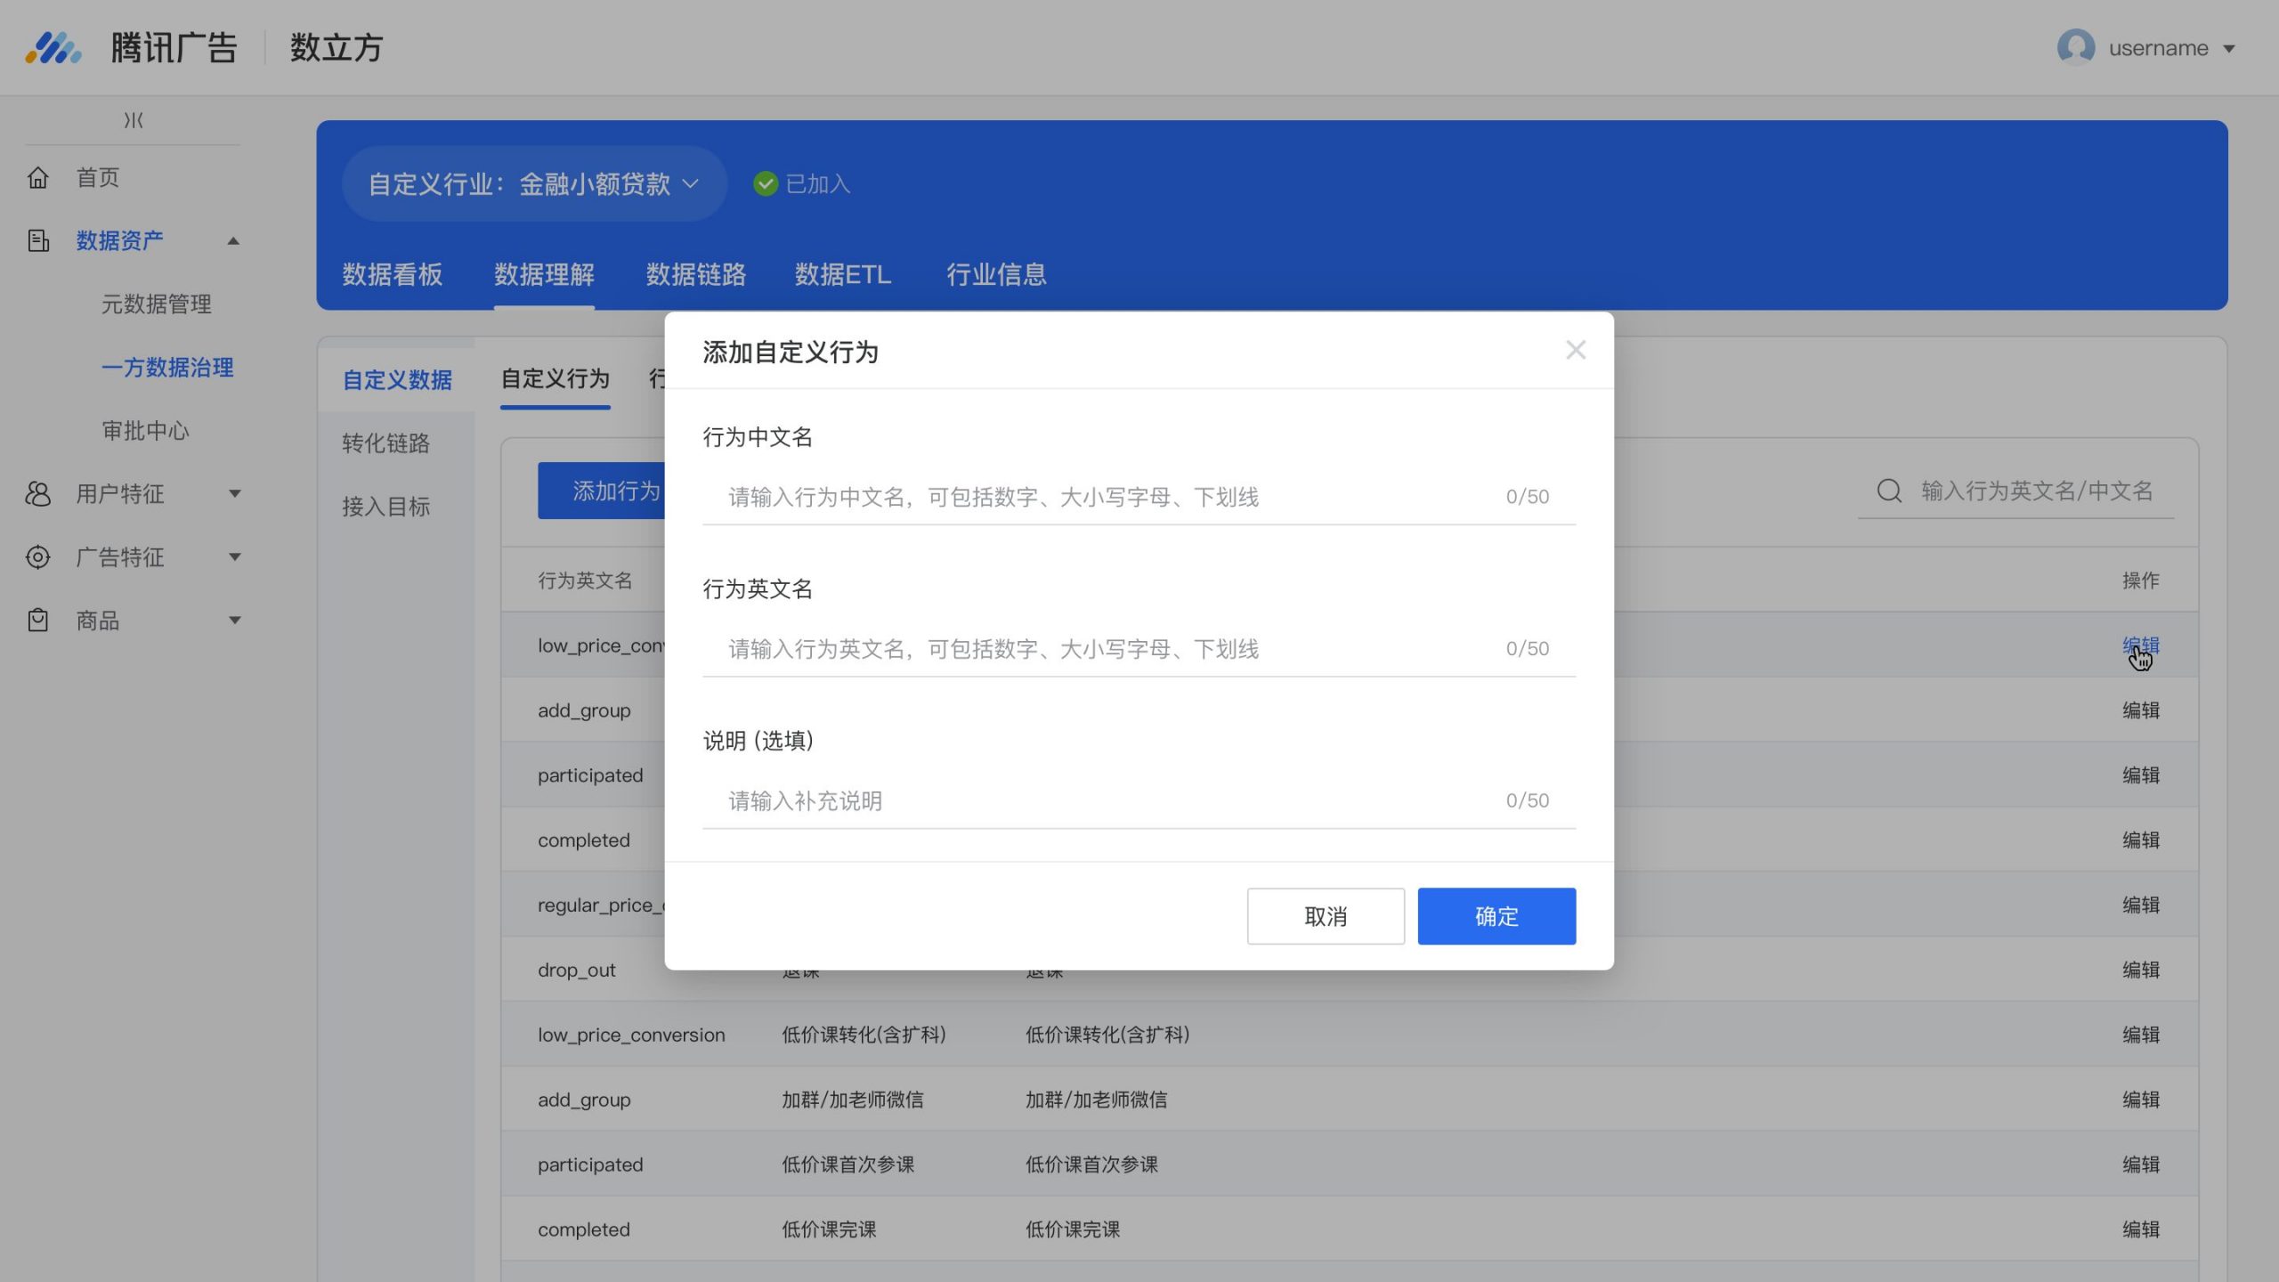Click the drop_out table cell
The height and width of the screenshot is (1282, 2279).
click(x=577, y=970)
